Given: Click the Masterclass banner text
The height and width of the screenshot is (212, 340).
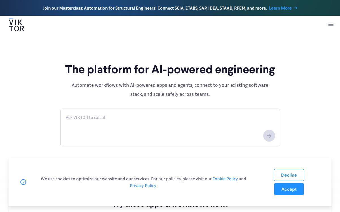Looking at the screenshot, I should (x=155, y=8).
